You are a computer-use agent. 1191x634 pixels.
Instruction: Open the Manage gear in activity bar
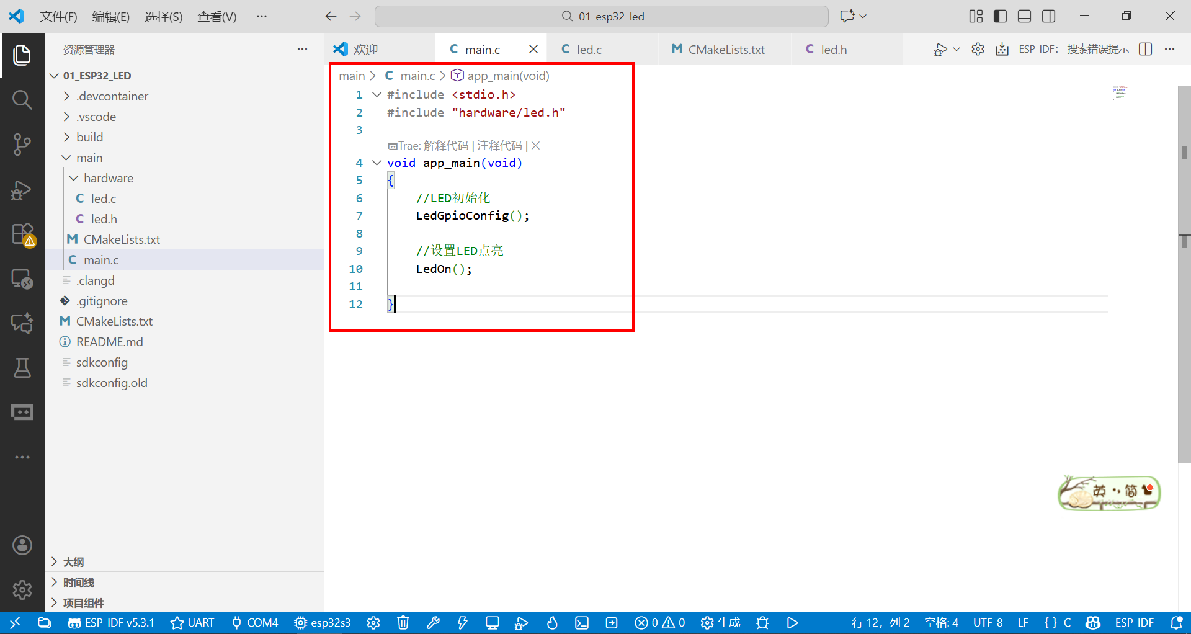(x=22, y=589)
